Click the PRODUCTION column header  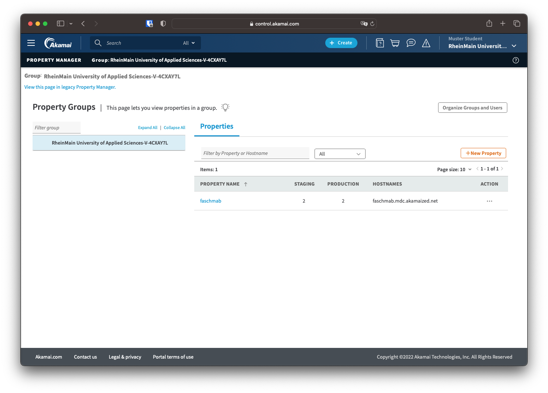(343, 184)
